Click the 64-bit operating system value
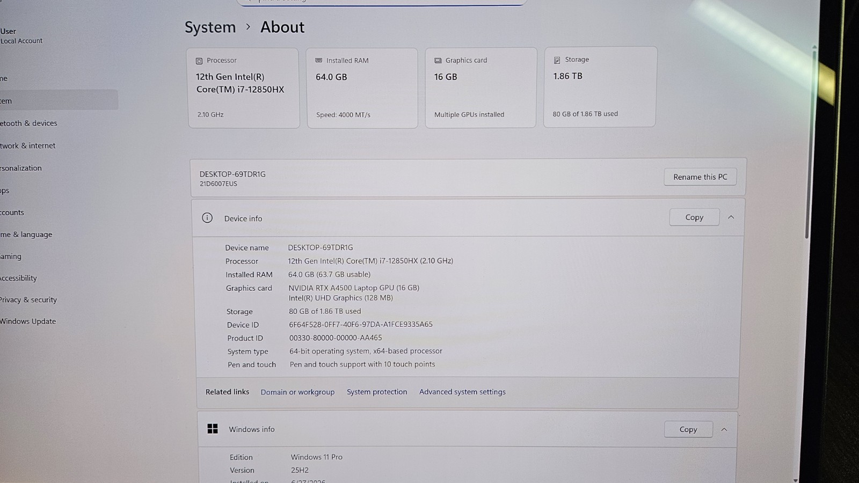 tap(366, 351)
